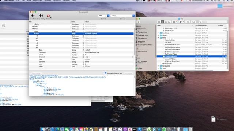The height and width of the screenshot is (131, 234).
Task: Open class popup for Identifier row
Action: click(84, 62)
